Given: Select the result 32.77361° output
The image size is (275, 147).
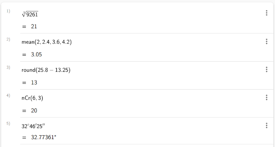Looking at the screenshot, I should pyautogui.click(x=44, y=137).
